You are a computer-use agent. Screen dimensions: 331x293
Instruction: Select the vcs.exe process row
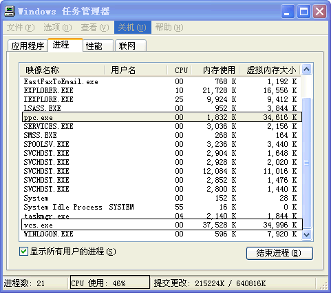pyautogui.click(x=162, y=225)
